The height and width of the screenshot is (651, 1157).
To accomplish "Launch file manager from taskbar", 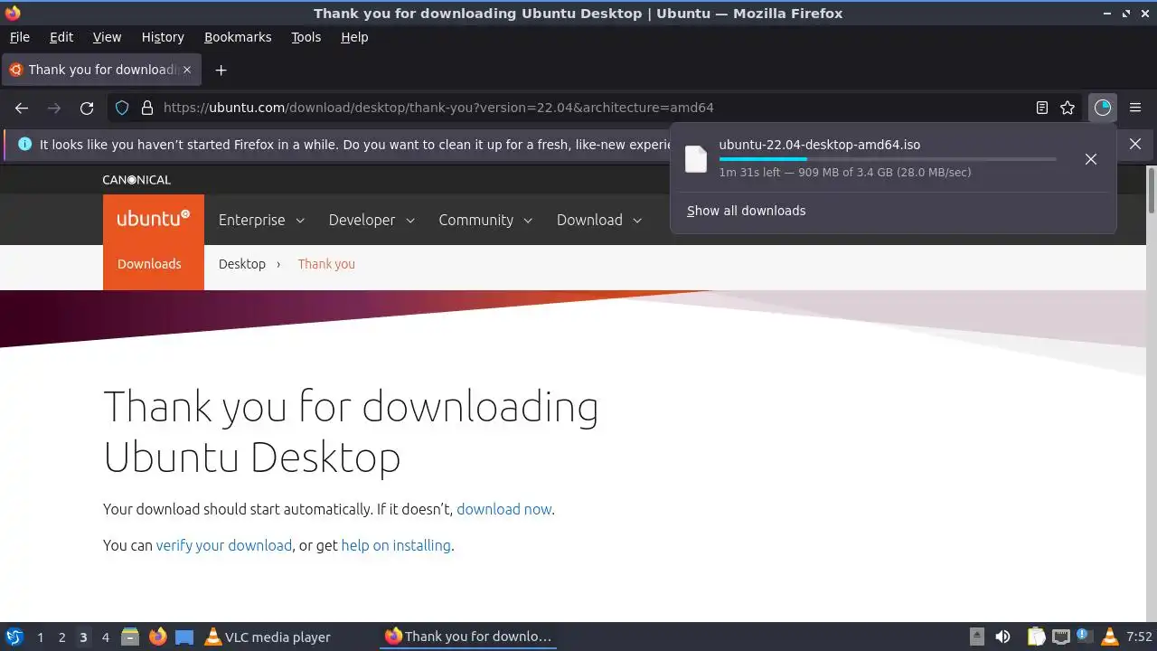I will coord(130,637).
